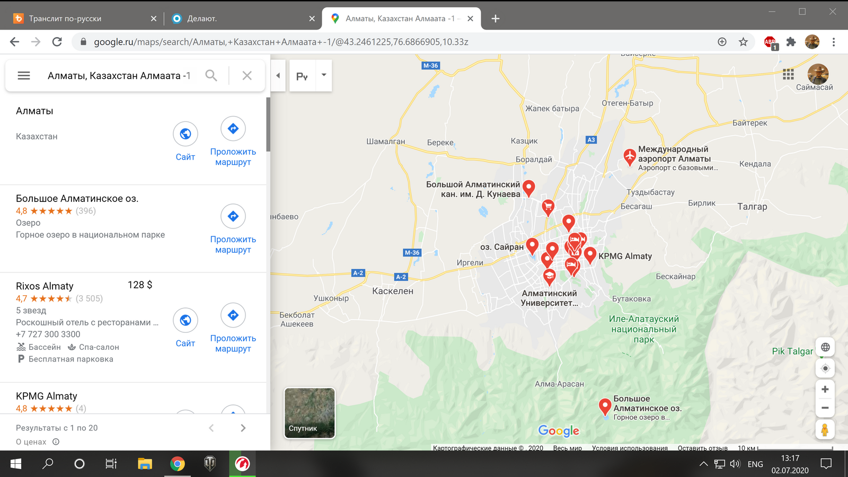848x477 pixels.
Task: Reload the current page
Action: pos(57,42)
